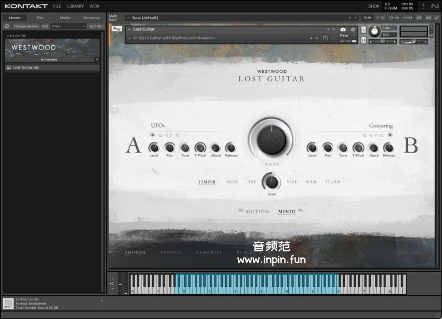Open the FILE menu
The image size is (442, 319).
(x=57, y=6)
